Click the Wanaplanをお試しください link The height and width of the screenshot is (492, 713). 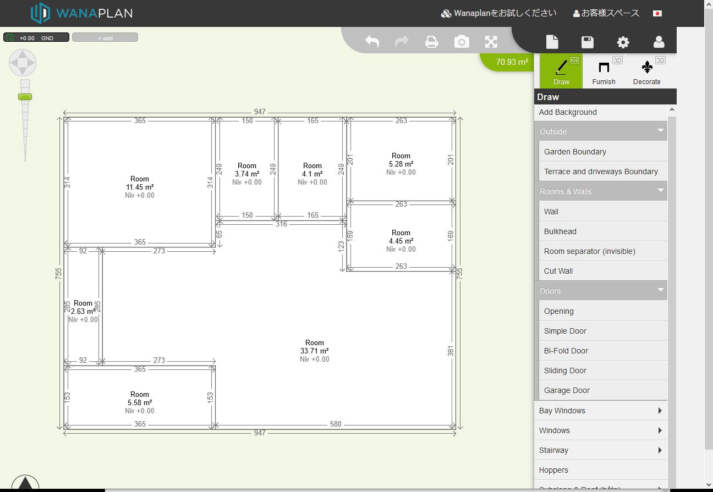click(499, 13)
